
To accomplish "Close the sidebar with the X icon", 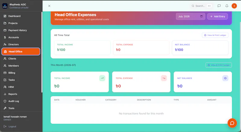I will point(49,6).
